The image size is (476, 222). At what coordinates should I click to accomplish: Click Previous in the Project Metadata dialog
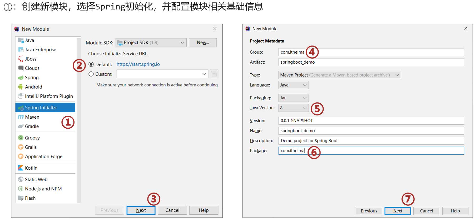(369, 211)
